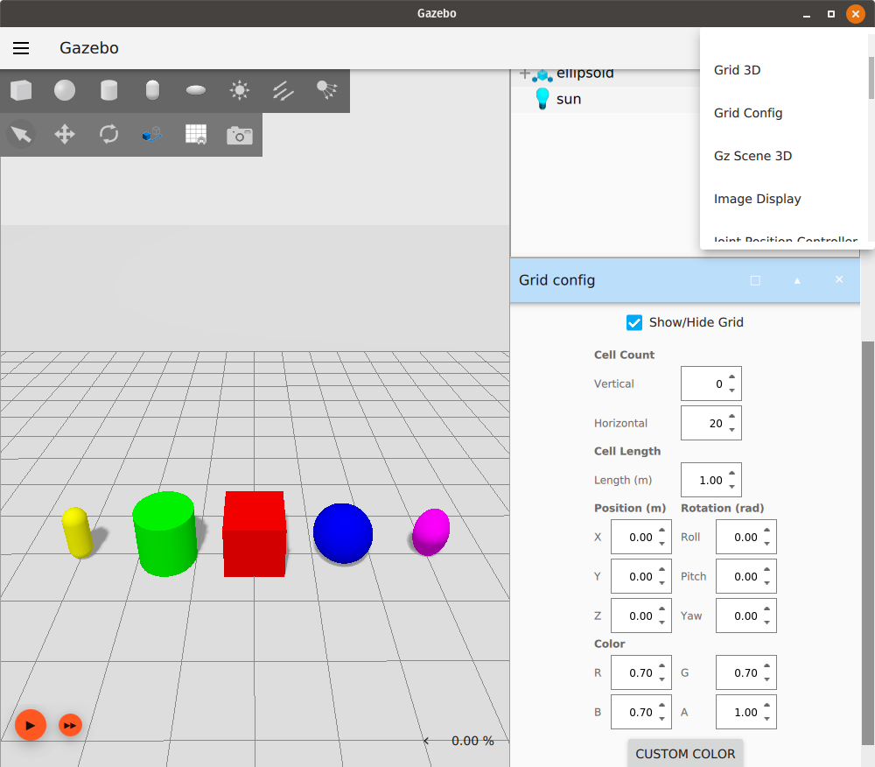This screenshot has width=875, height=767.
Task: Decrease position Y value
Action: tap(661, 583)
